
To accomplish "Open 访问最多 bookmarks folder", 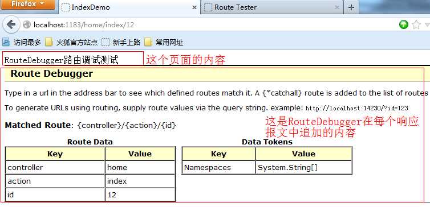I will tap(22, 43).
